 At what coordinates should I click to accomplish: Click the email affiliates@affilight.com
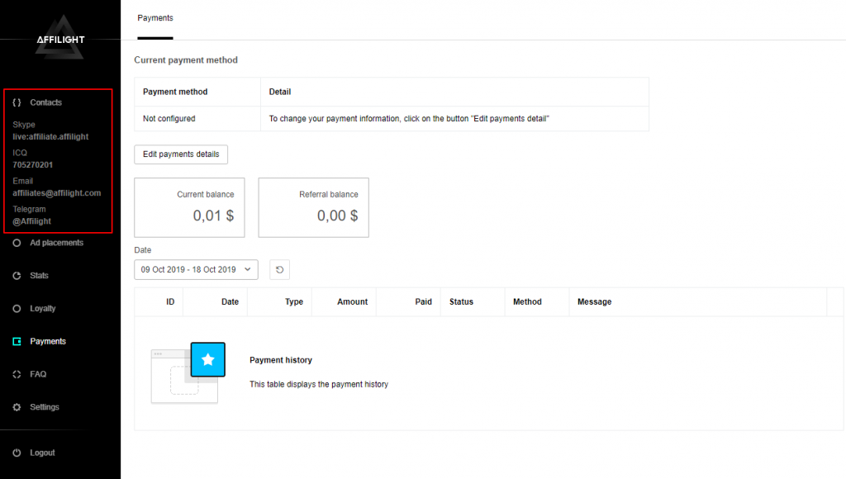coord(57,193)
